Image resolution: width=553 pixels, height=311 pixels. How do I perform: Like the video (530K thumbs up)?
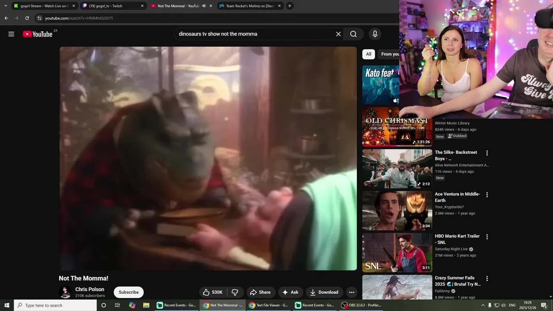click(x=213, y=292)
